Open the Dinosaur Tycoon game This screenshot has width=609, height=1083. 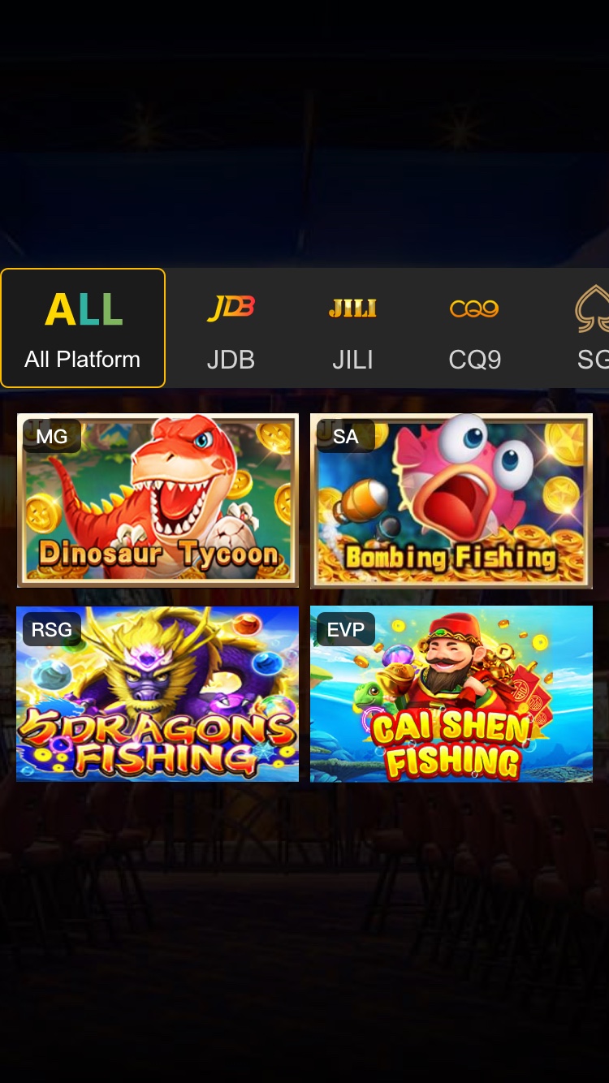[158, 501]
